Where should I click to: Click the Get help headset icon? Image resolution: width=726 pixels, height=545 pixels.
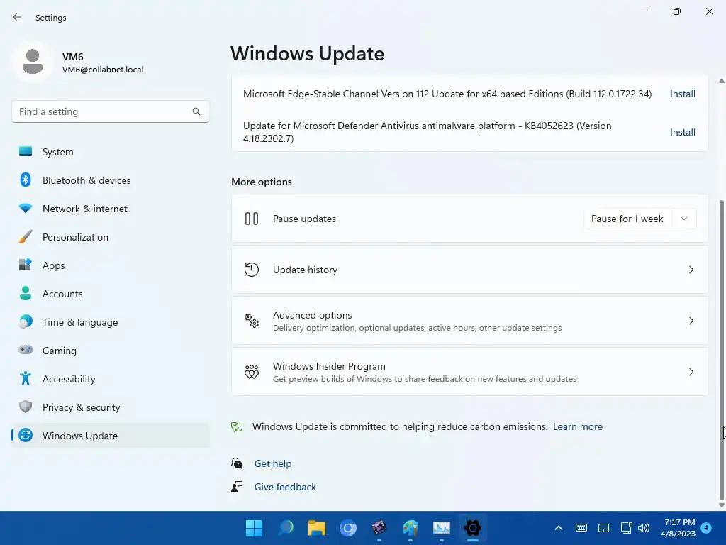pos(237,463)
